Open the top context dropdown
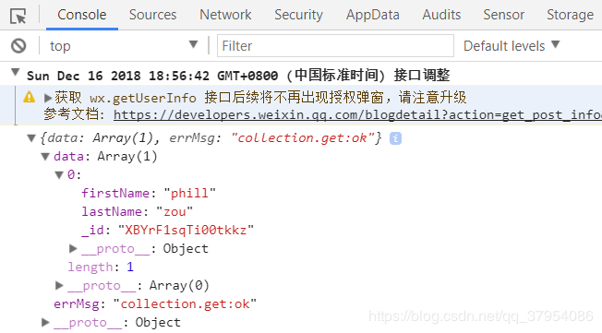 pyautogui.click(x=123, y=46)
